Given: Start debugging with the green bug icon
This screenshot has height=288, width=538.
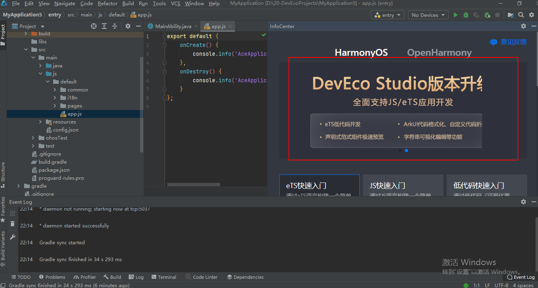Looking at the screenshot, I should (x=466, y=15).
